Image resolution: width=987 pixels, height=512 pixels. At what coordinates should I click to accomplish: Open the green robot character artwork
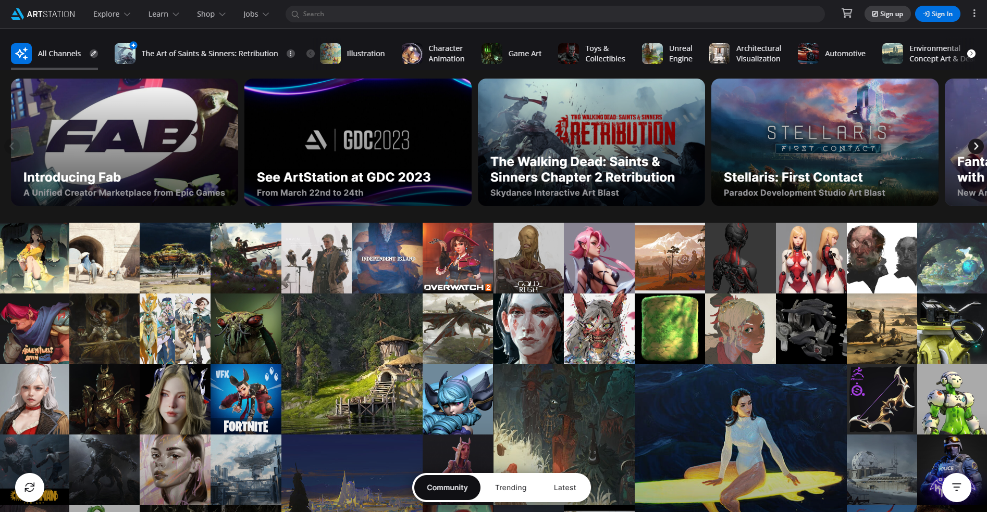952,399
